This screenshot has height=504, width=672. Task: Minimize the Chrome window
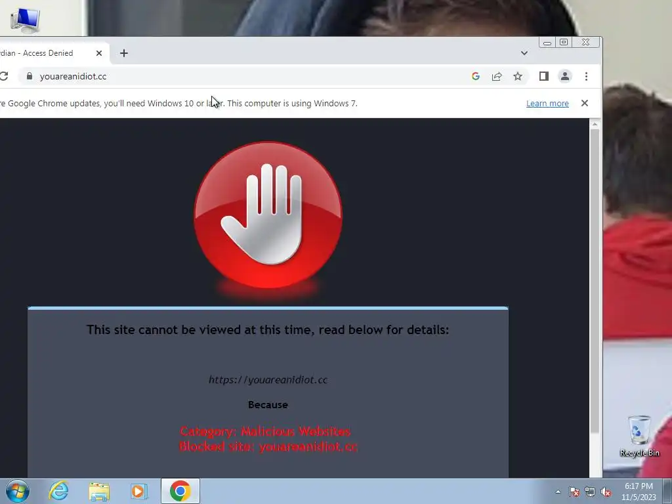point(547,43)
